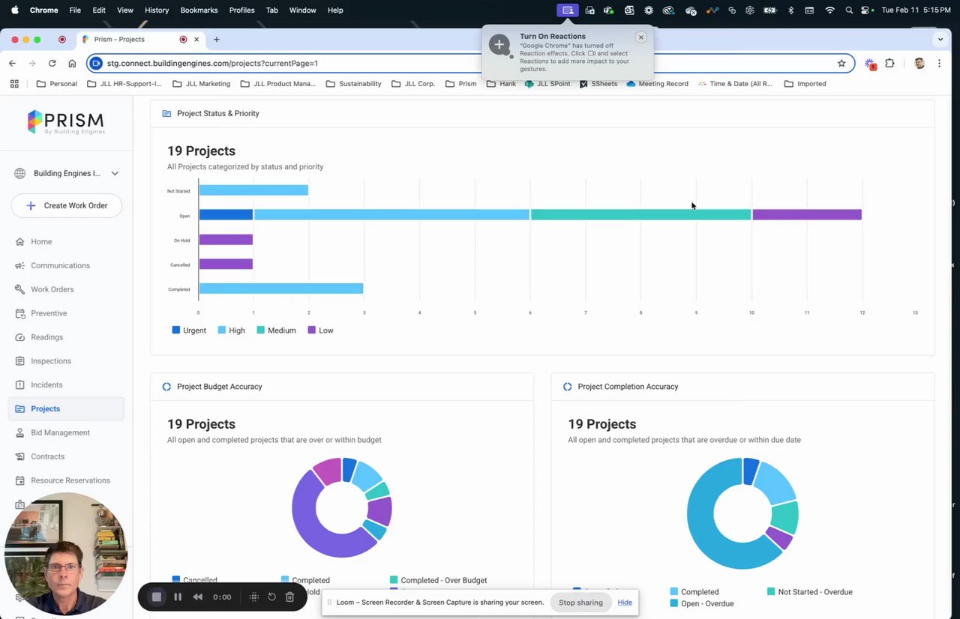Pause the Loom recording

[178, 597]
